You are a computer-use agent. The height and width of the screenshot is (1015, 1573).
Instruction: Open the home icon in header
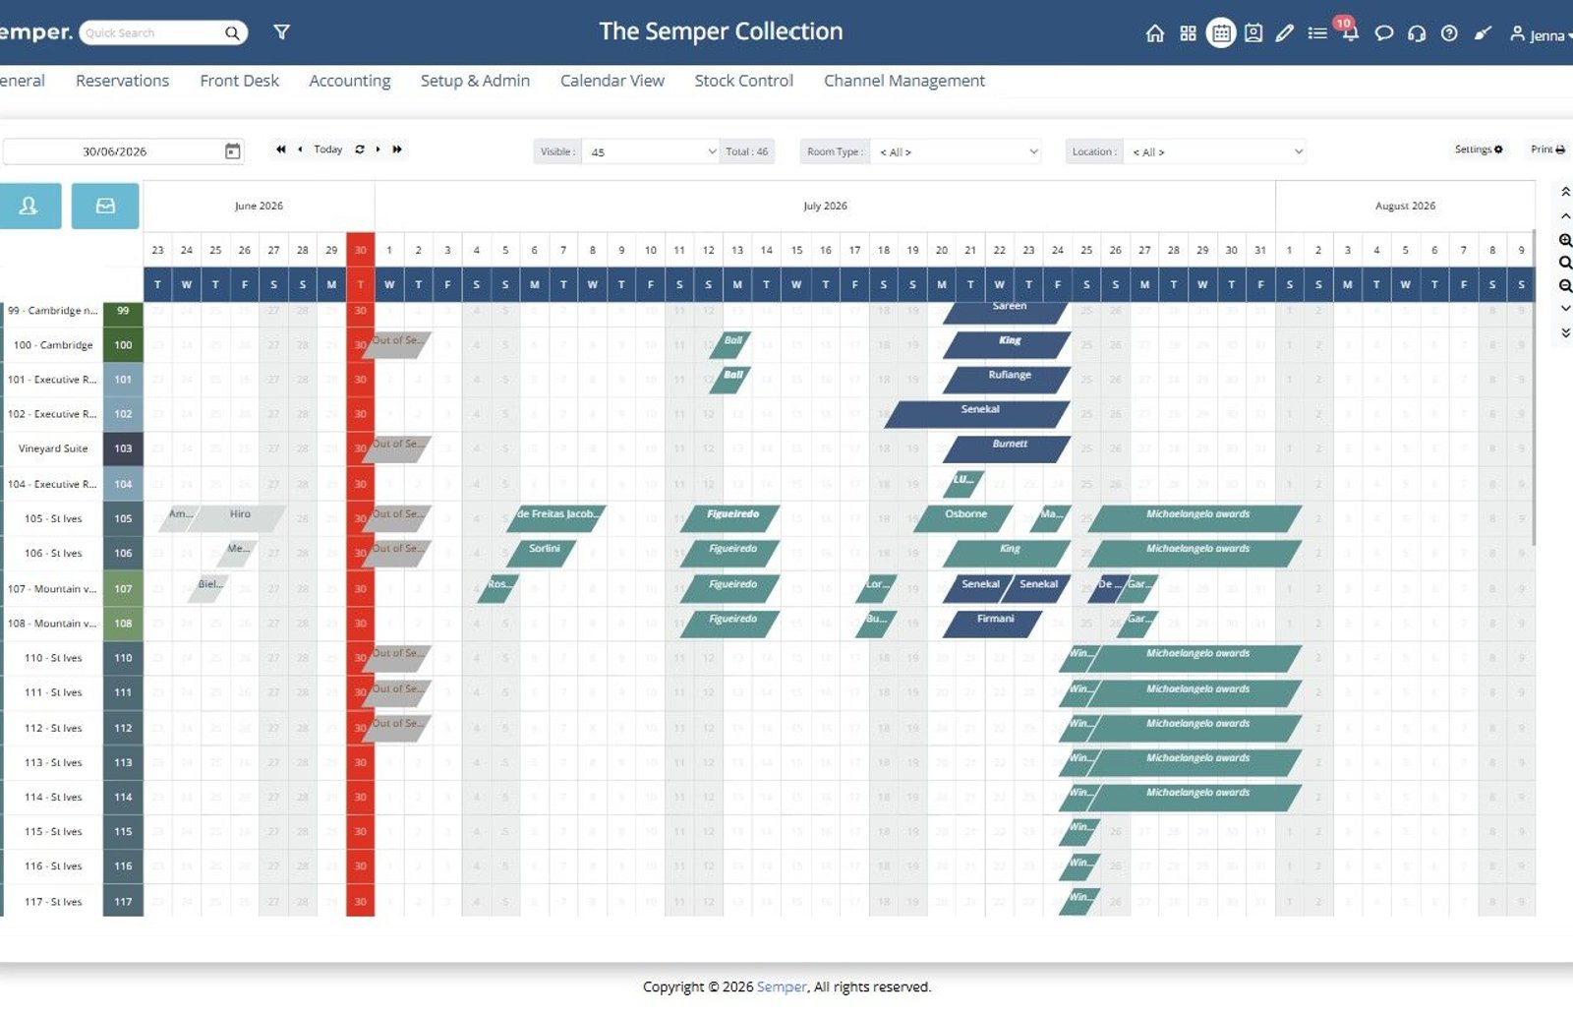(x=1155, y=33)
